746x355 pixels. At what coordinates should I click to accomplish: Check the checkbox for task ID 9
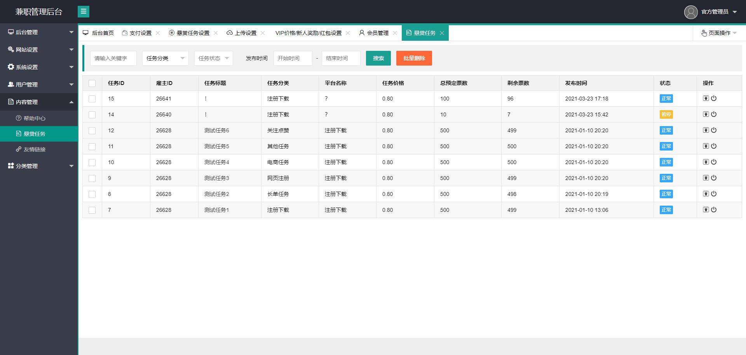pos(92,178)
